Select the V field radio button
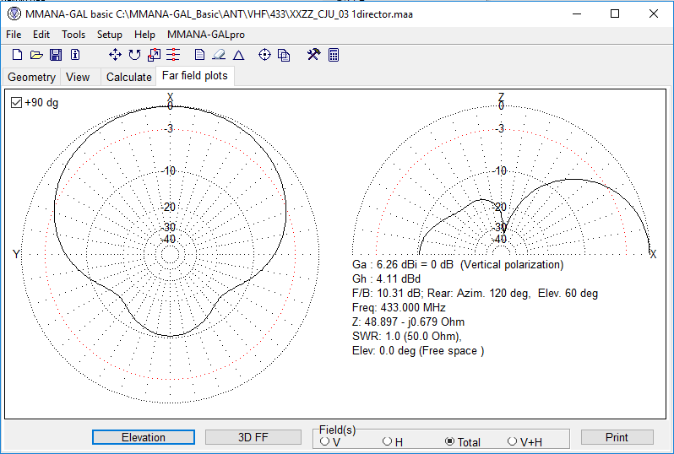This screenshot has width=674, height=454. [325, 441]
